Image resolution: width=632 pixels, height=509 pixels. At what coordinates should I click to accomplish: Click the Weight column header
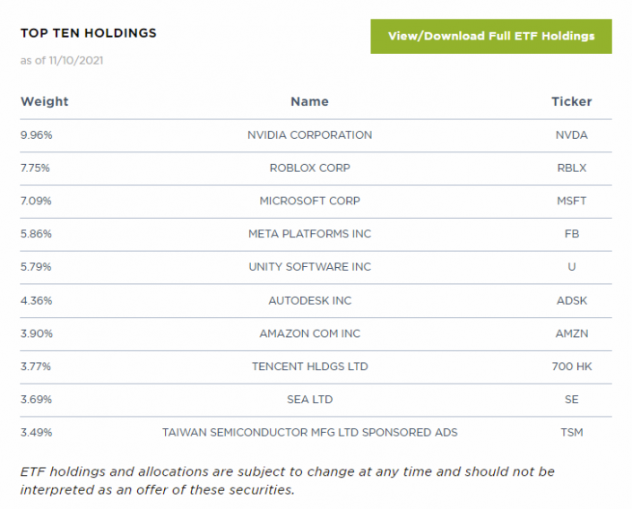(44, 102)
